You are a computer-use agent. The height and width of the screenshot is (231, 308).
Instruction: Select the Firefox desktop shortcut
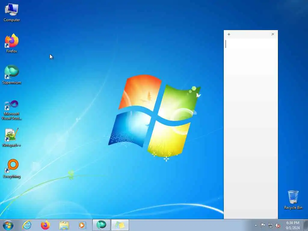tap(12, 43)
